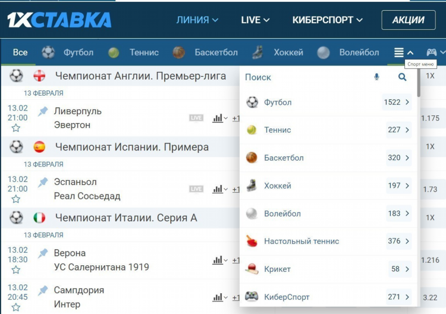This screenshot has width=446, height=314.
Task: Click LIVE badge on Ливерпуль match
Action: [x=196, y=118]
